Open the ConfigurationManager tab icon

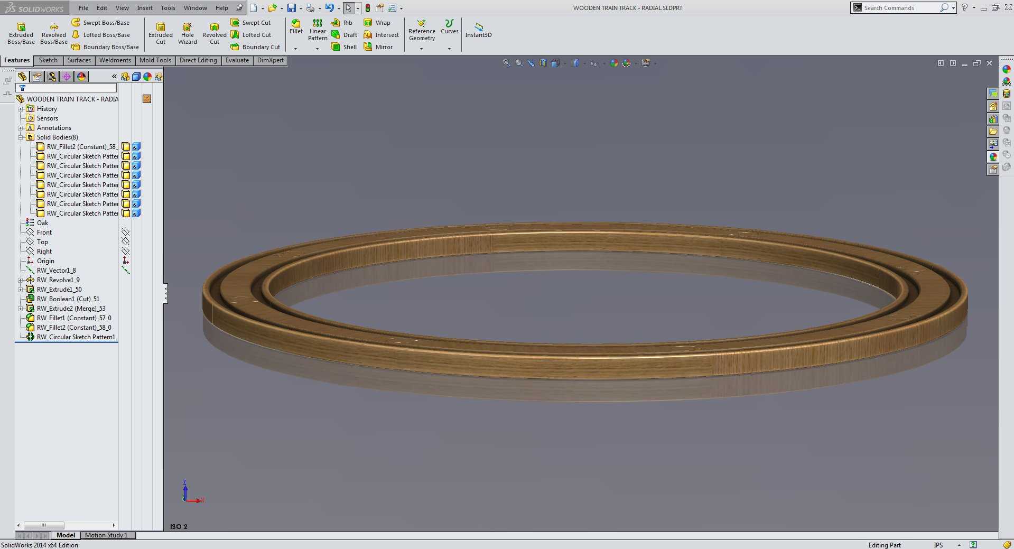pyautogui.click(x=52, y=77)
